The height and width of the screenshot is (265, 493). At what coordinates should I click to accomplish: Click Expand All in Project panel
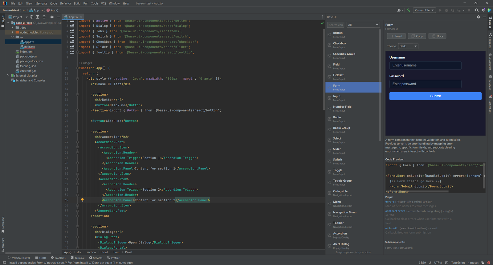click(x=38, y=17)
